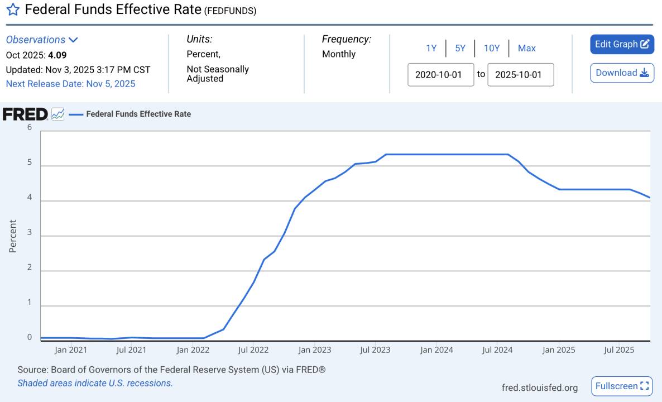Click the star favorite icon beside the title

click(x=12, y=9)
